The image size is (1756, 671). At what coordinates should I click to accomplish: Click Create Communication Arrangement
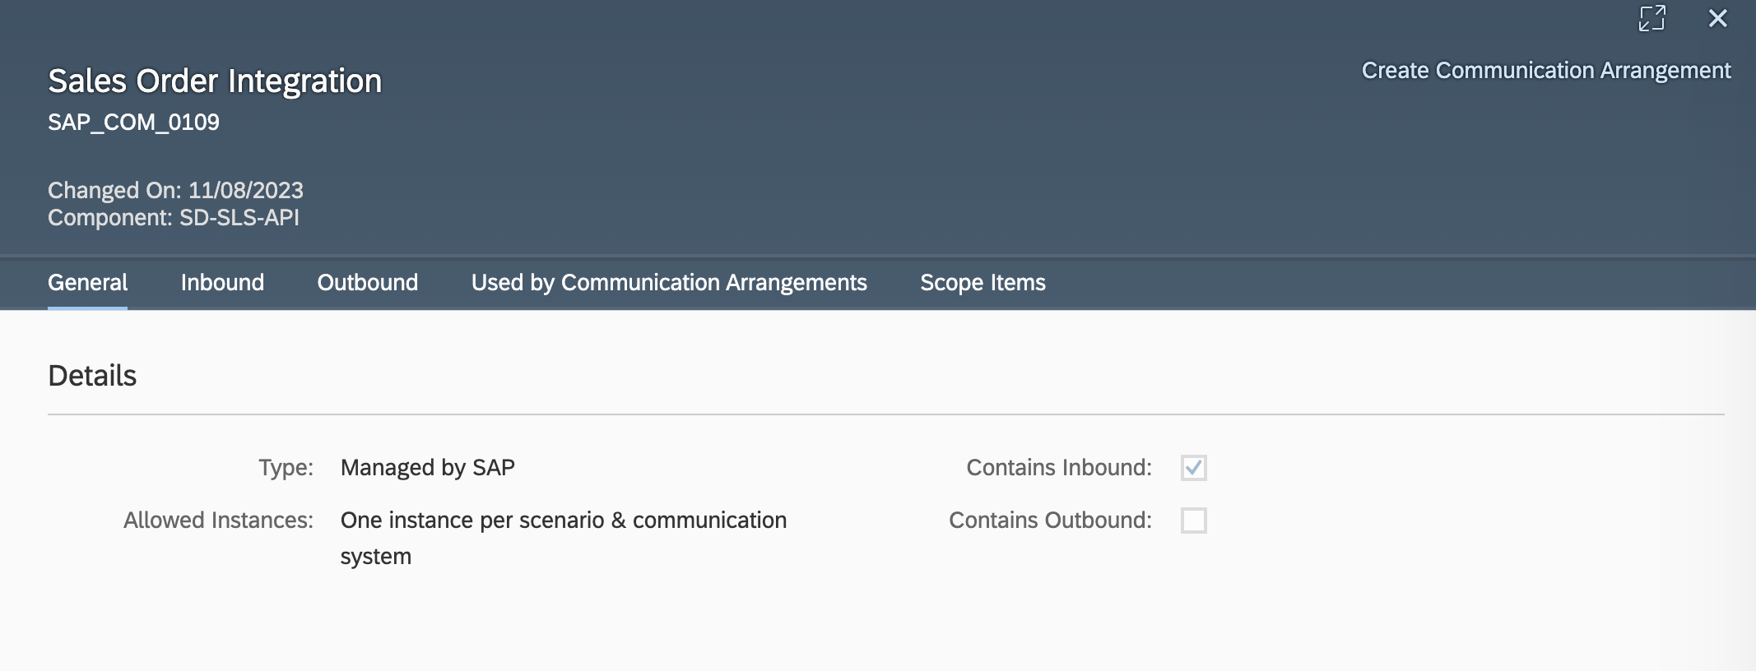[1545, 71]
